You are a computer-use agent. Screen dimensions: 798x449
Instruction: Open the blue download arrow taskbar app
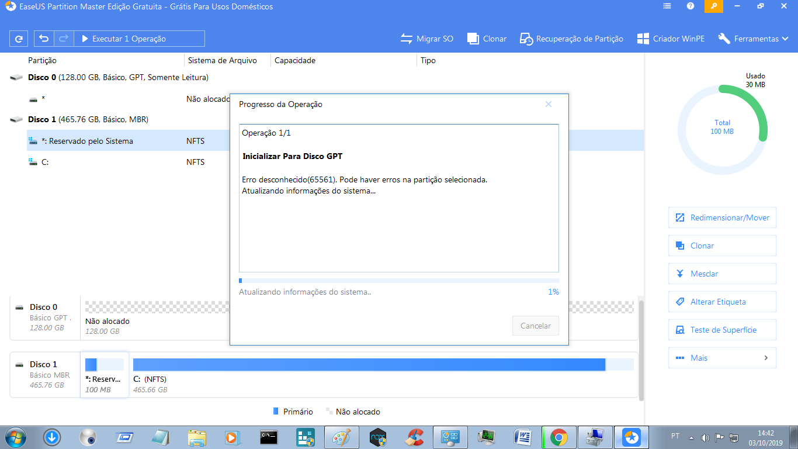tap(51, 437)
